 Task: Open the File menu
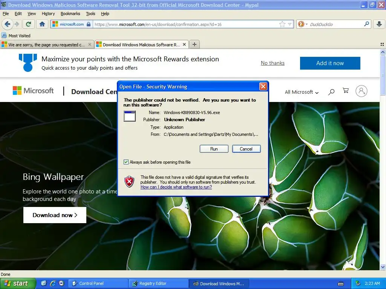[6, 14]
